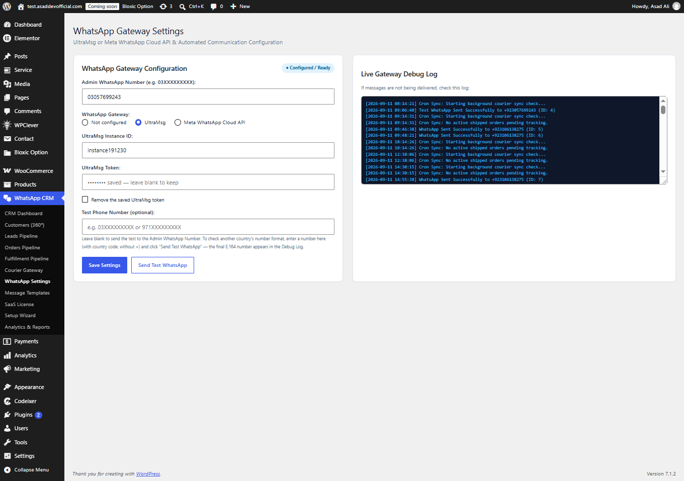This screenshot has height=481, width=684.
Task: Click the WordPress logo icon in admin bar
Action: tap(7, 7)
